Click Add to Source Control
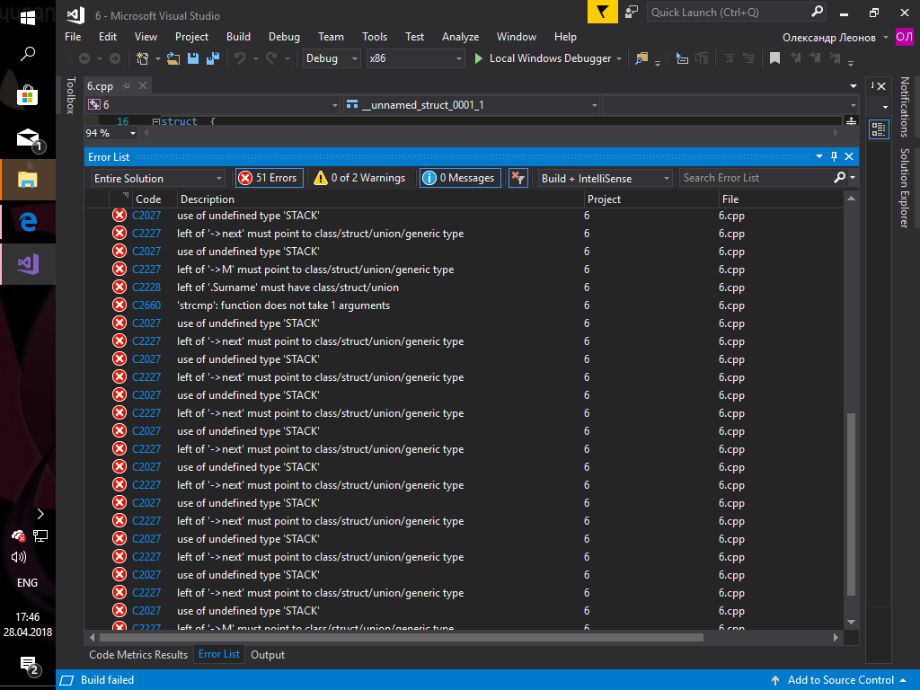Image resolution: width=920 pixels, height=690 pixels. [x=840, y=680]
